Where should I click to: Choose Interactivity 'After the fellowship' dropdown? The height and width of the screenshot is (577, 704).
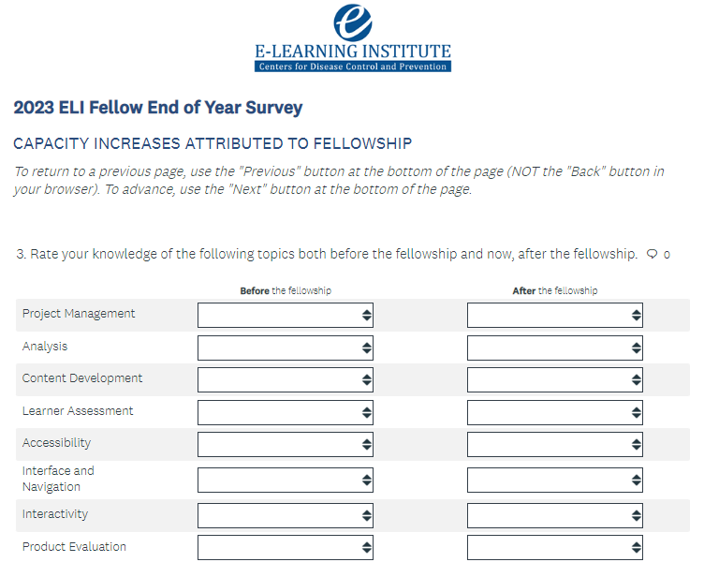point(554,515)
